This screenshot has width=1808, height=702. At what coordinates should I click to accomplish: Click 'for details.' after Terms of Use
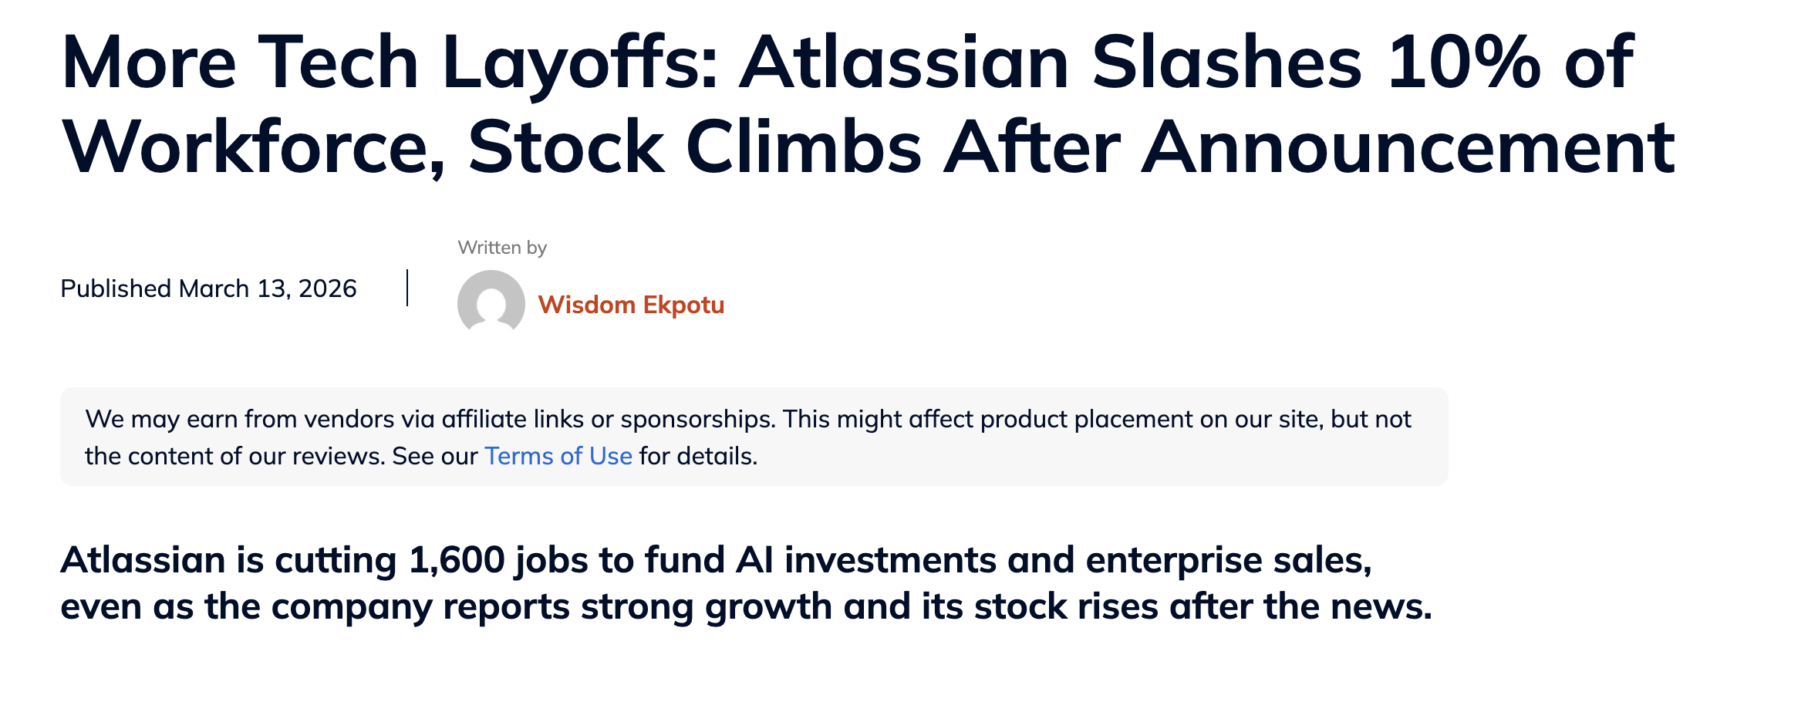[x=698, y=456]
